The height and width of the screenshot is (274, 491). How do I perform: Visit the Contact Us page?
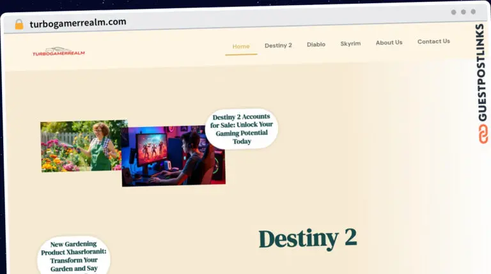433,42
